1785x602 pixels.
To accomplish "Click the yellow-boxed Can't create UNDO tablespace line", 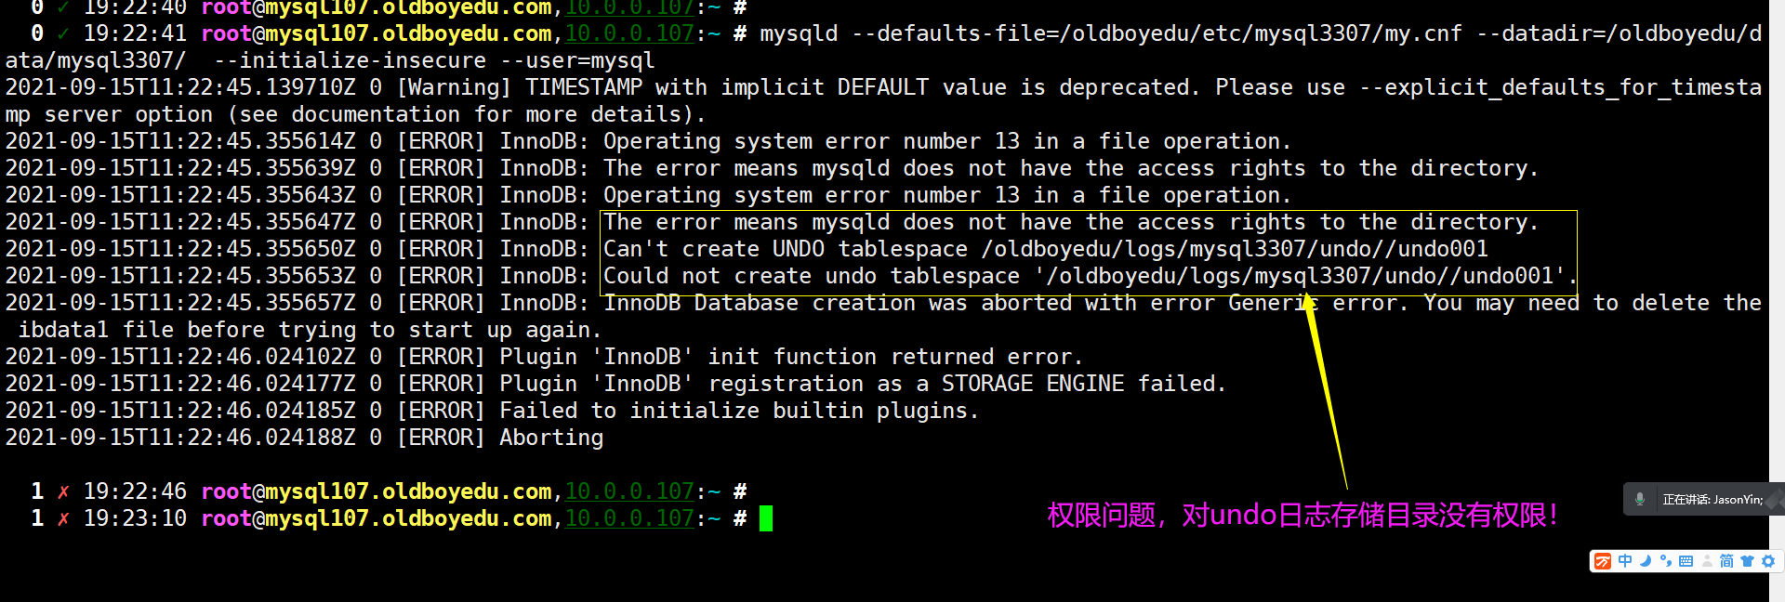I will pyautogui.click(x=1046, y=249).
